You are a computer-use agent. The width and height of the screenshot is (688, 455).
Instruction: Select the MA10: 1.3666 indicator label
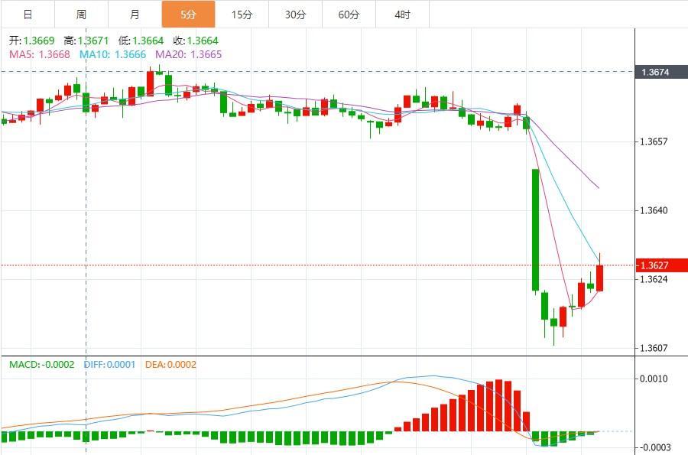(x=114, y=54)
